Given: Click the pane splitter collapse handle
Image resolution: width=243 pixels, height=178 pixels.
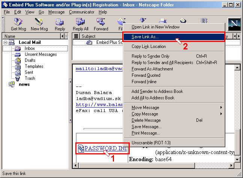Looking at the screenshot, I should (x=70, y=101).
